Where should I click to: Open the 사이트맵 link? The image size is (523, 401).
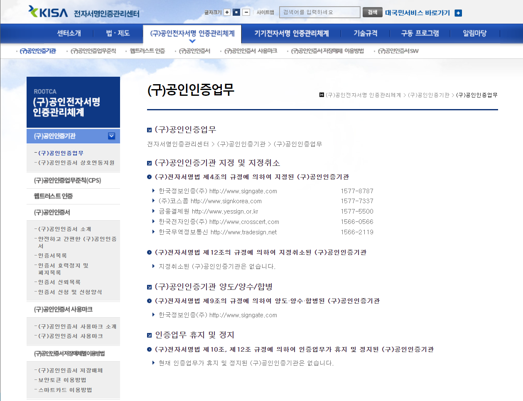[x=265, y=12]
